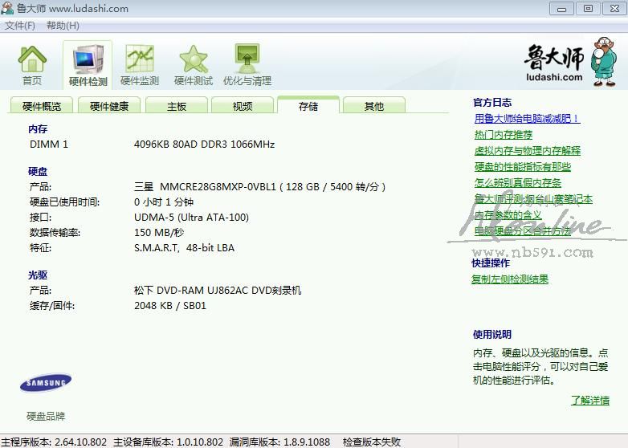Viewport: 628px width, 448px height.
Task: Click the 检查版本失败 status bar text
Action: (x=371, y=442)
